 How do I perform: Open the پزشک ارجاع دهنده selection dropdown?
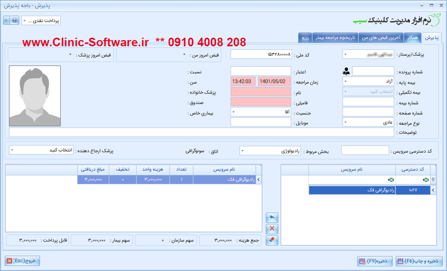coord(11,150)
